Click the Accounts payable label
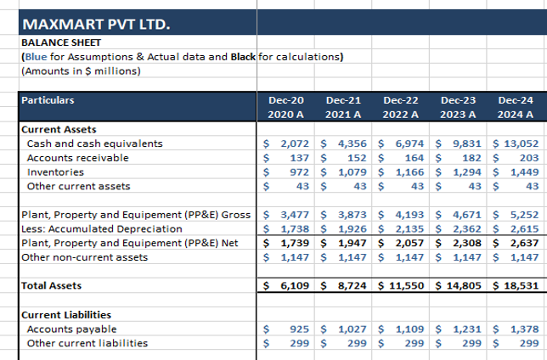547x360 pixels. click(x=72, y=329)
